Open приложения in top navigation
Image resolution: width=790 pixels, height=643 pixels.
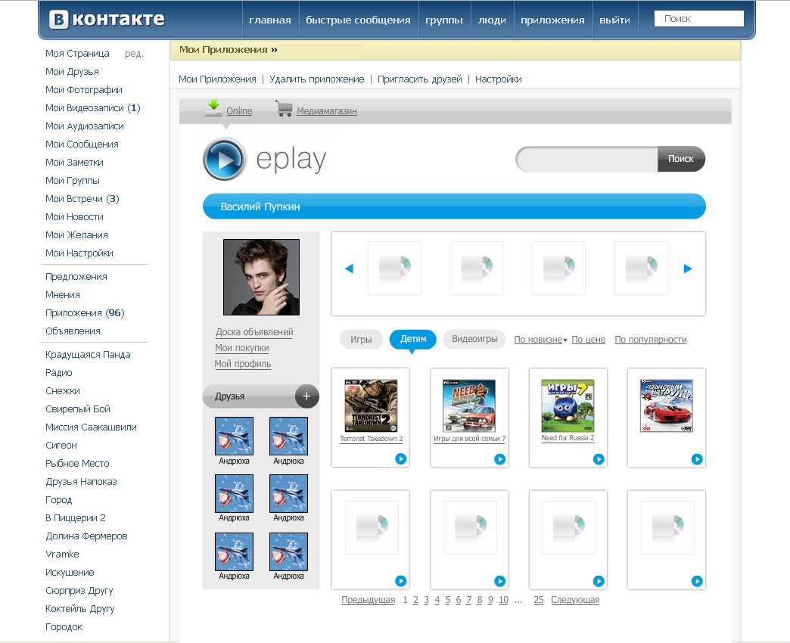click(x=552, y=20)
